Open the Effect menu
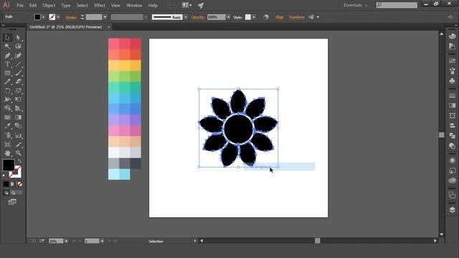459x258 pixels. (x=100, y=5)
